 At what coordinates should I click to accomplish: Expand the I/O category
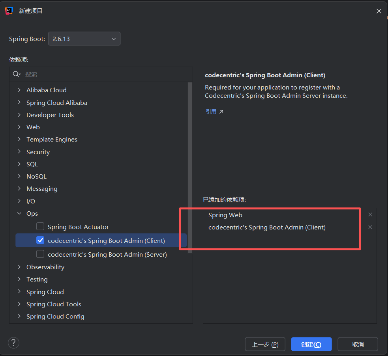19,201
